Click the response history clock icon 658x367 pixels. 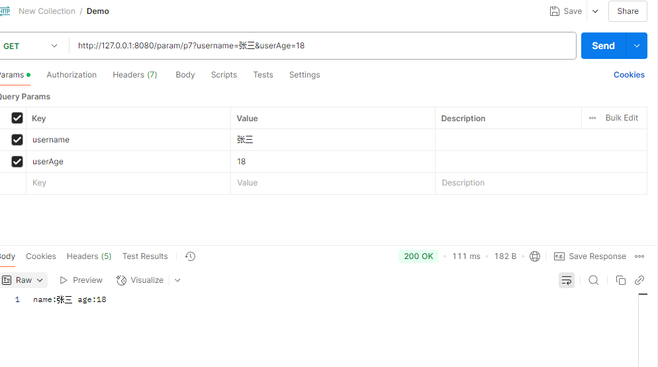tap(190, 256)
